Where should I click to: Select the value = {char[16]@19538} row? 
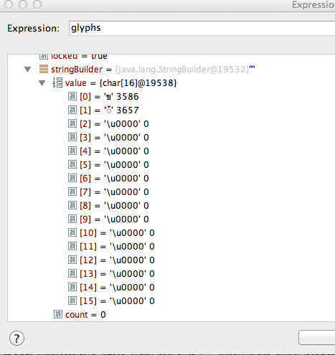[121, 83]
